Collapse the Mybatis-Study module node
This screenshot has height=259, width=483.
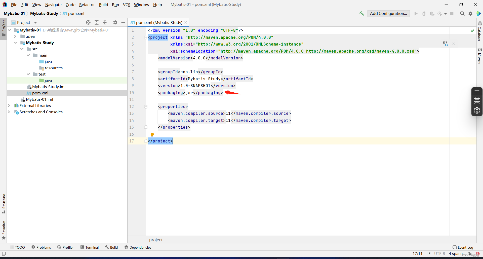coord(16,43)
